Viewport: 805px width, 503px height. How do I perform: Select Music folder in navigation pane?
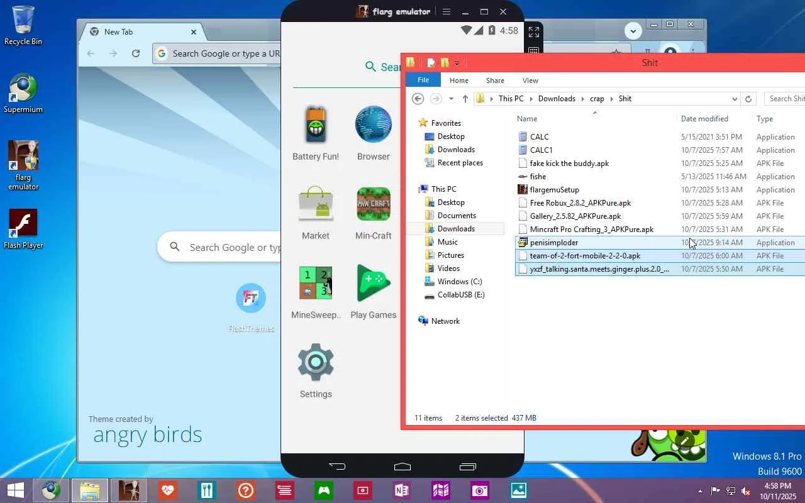448,242
